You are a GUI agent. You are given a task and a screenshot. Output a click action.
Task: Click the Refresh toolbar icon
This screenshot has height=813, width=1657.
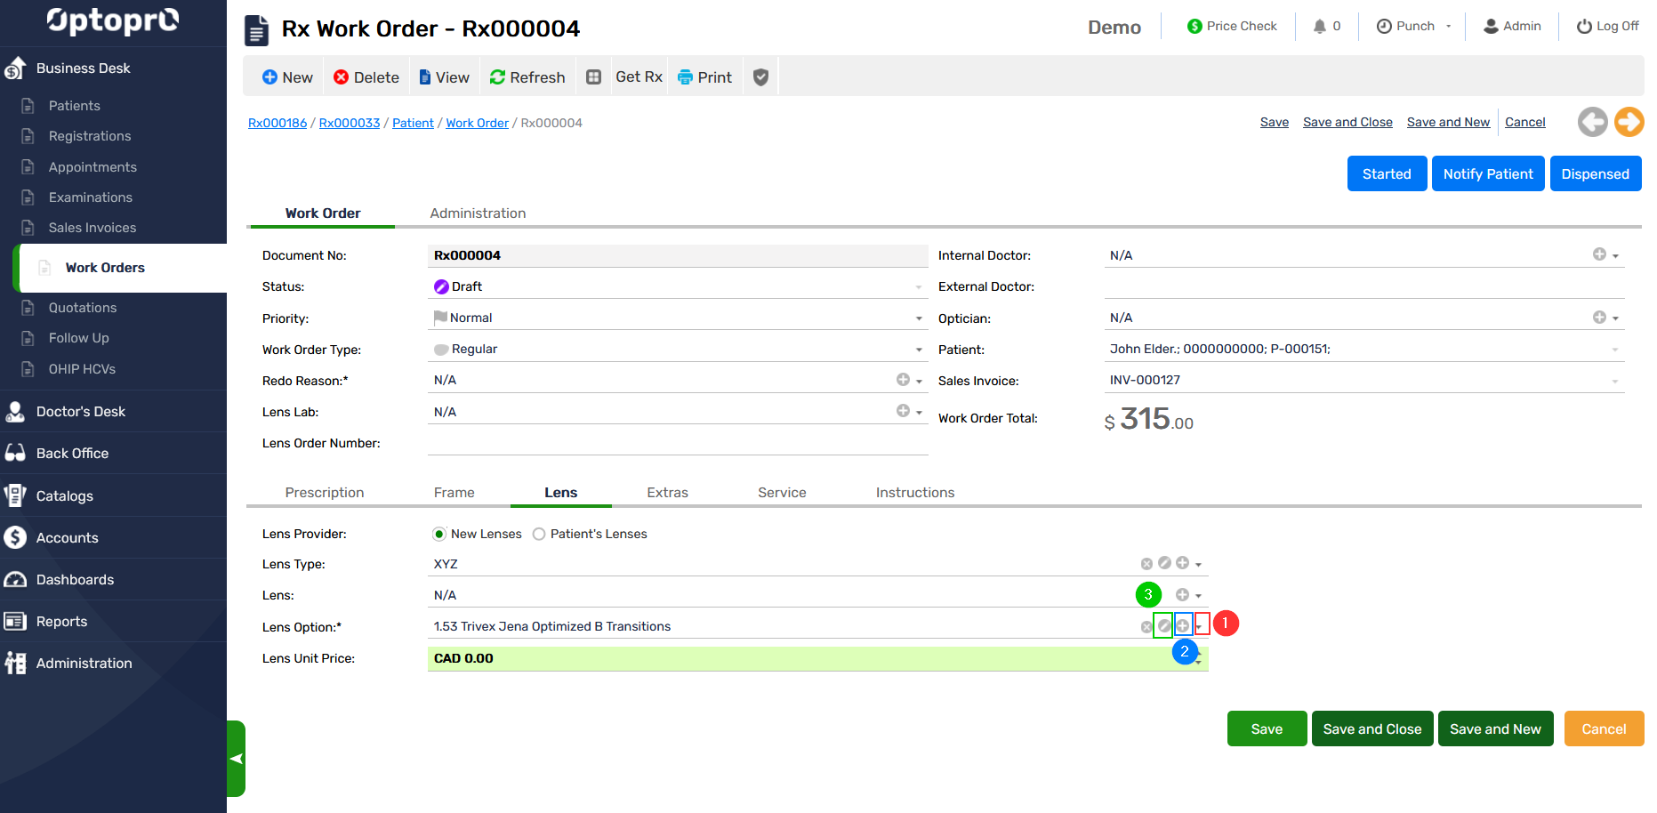click(x=497, y=77)
